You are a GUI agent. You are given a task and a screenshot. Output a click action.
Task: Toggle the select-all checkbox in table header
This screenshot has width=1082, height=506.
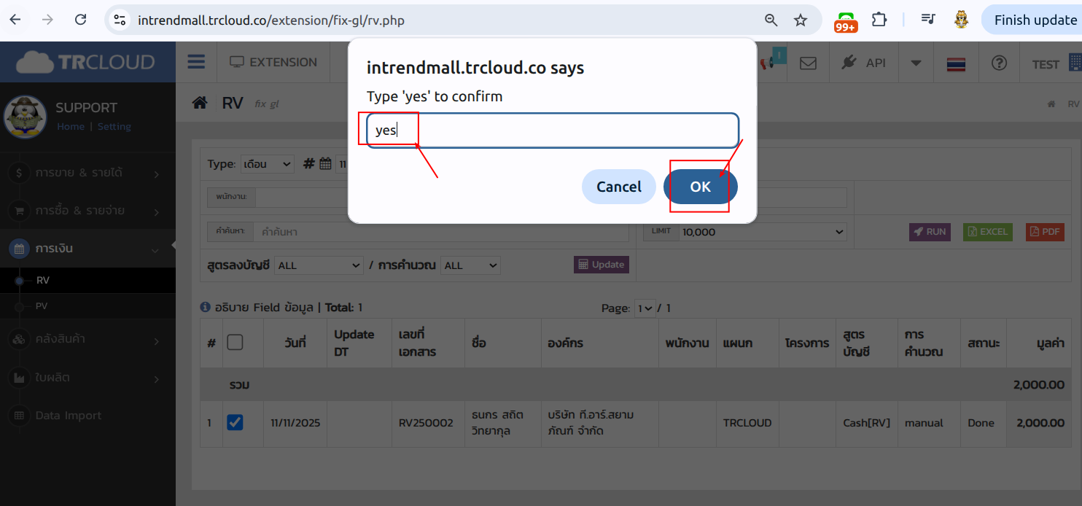point(235,341)
